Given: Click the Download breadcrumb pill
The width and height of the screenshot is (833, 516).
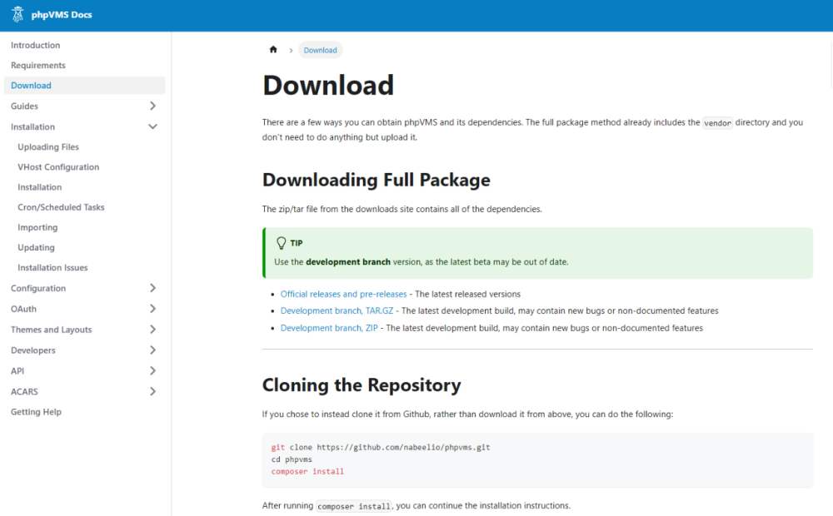Looking at the screenshot, I should coord(320,50).
